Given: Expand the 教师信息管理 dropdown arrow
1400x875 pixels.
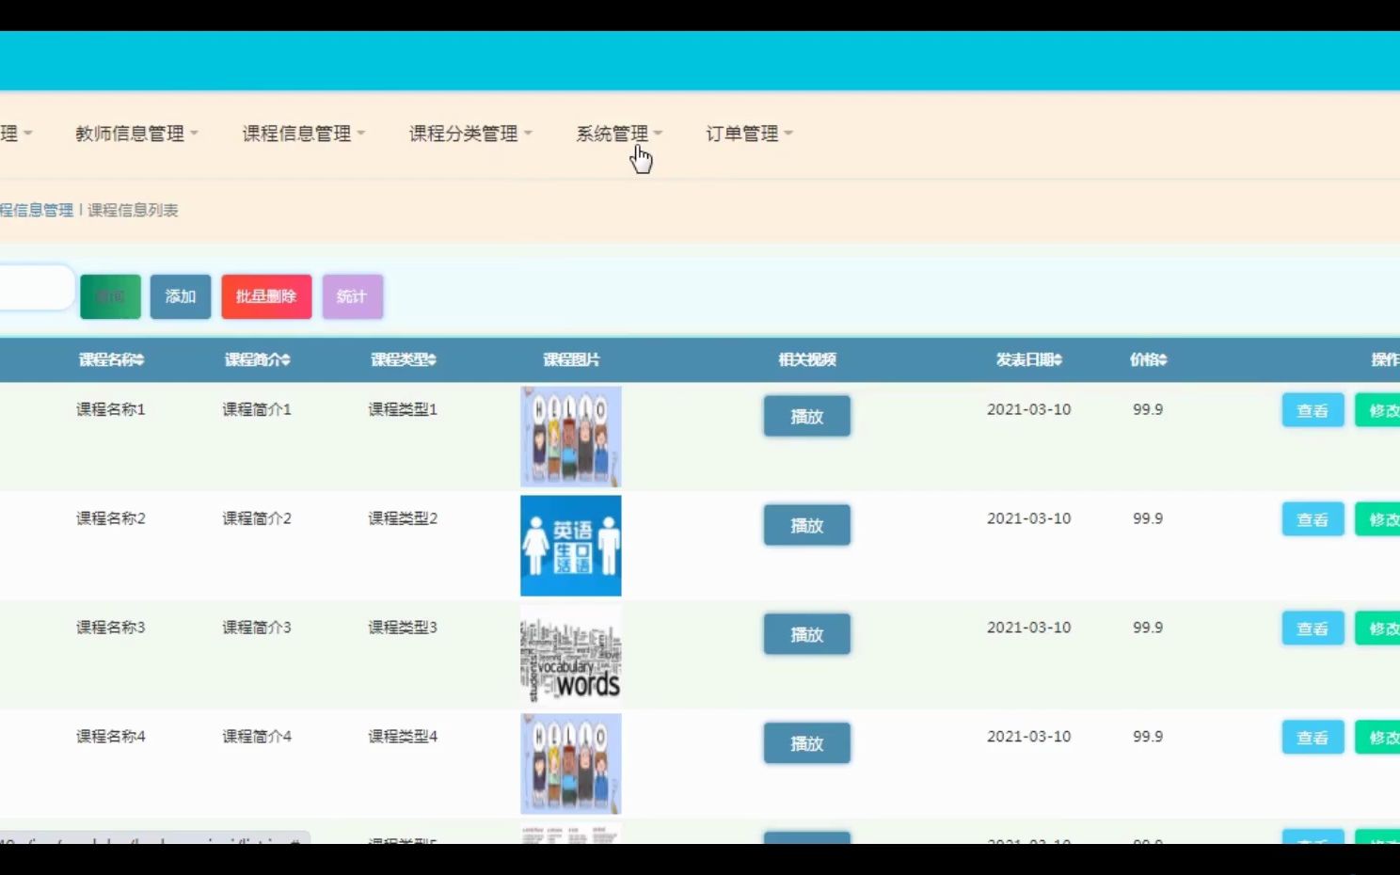Looking at the screenshot, I should pyautogui.click(x=194, y=134).
